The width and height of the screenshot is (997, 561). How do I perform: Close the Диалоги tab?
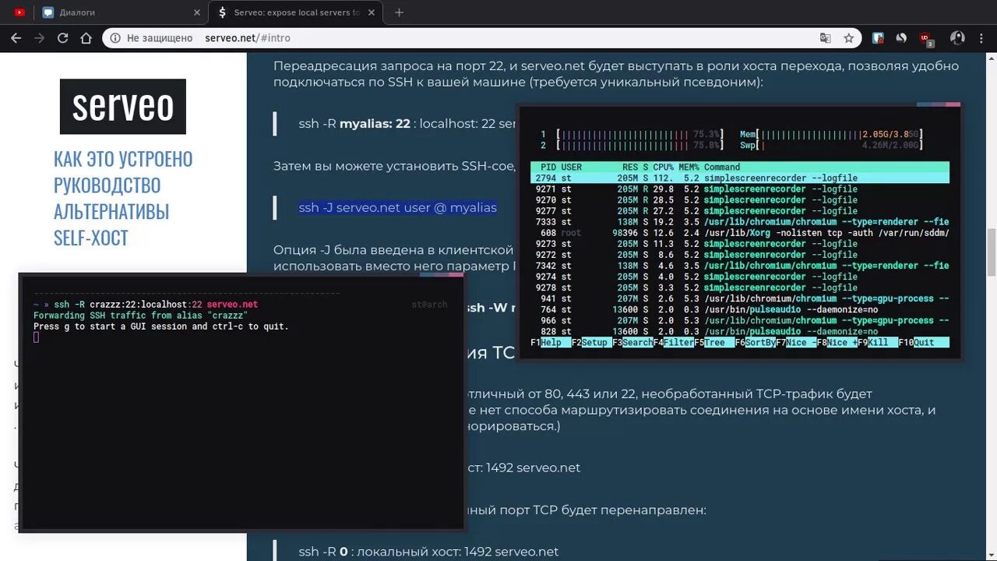pos(196,12)
